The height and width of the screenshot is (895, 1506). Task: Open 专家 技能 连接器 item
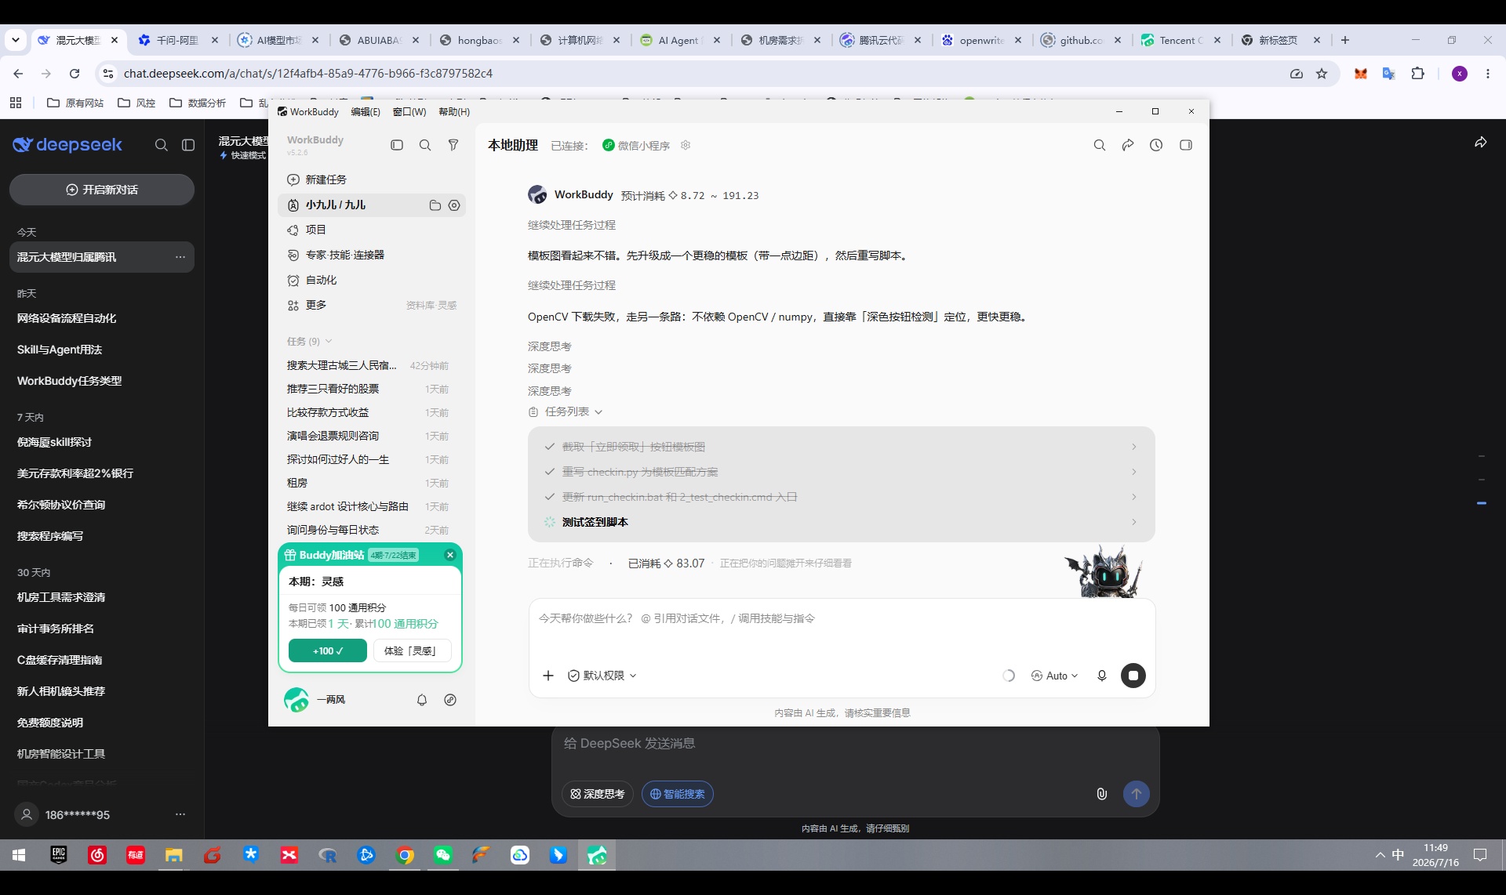click(x=372, y=255)
